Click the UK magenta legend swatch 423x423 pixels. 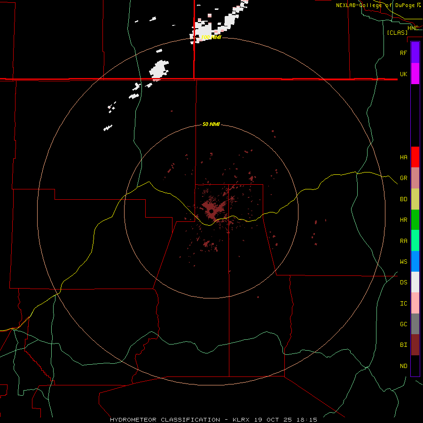coord(415,74)
